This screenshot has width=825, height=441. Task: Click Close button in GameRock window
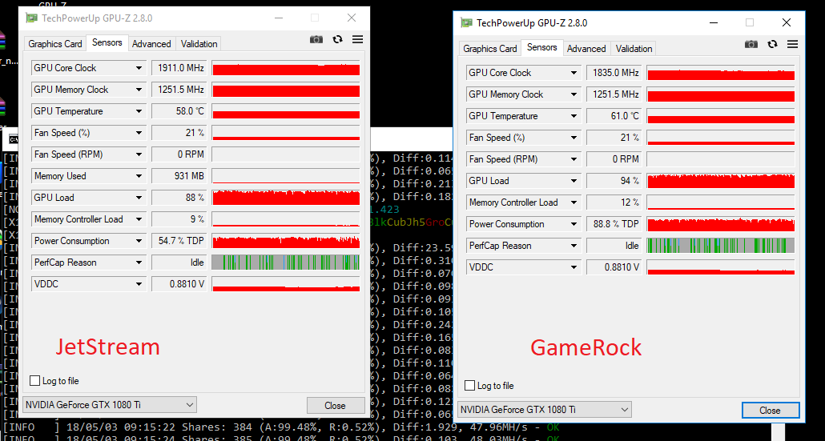pos(771,410)
